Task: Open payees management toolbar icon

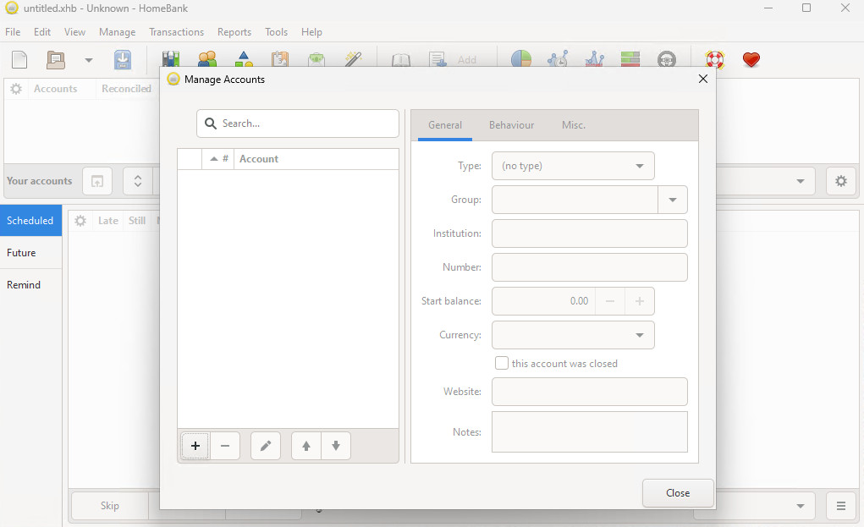Action: [x=207, y=59]
